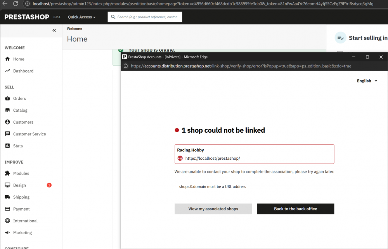The width and height of the screenshot is (388, 249).
Task: Click the https://localhost/prestashop/ shop URL text
Action: pos(213,158)
